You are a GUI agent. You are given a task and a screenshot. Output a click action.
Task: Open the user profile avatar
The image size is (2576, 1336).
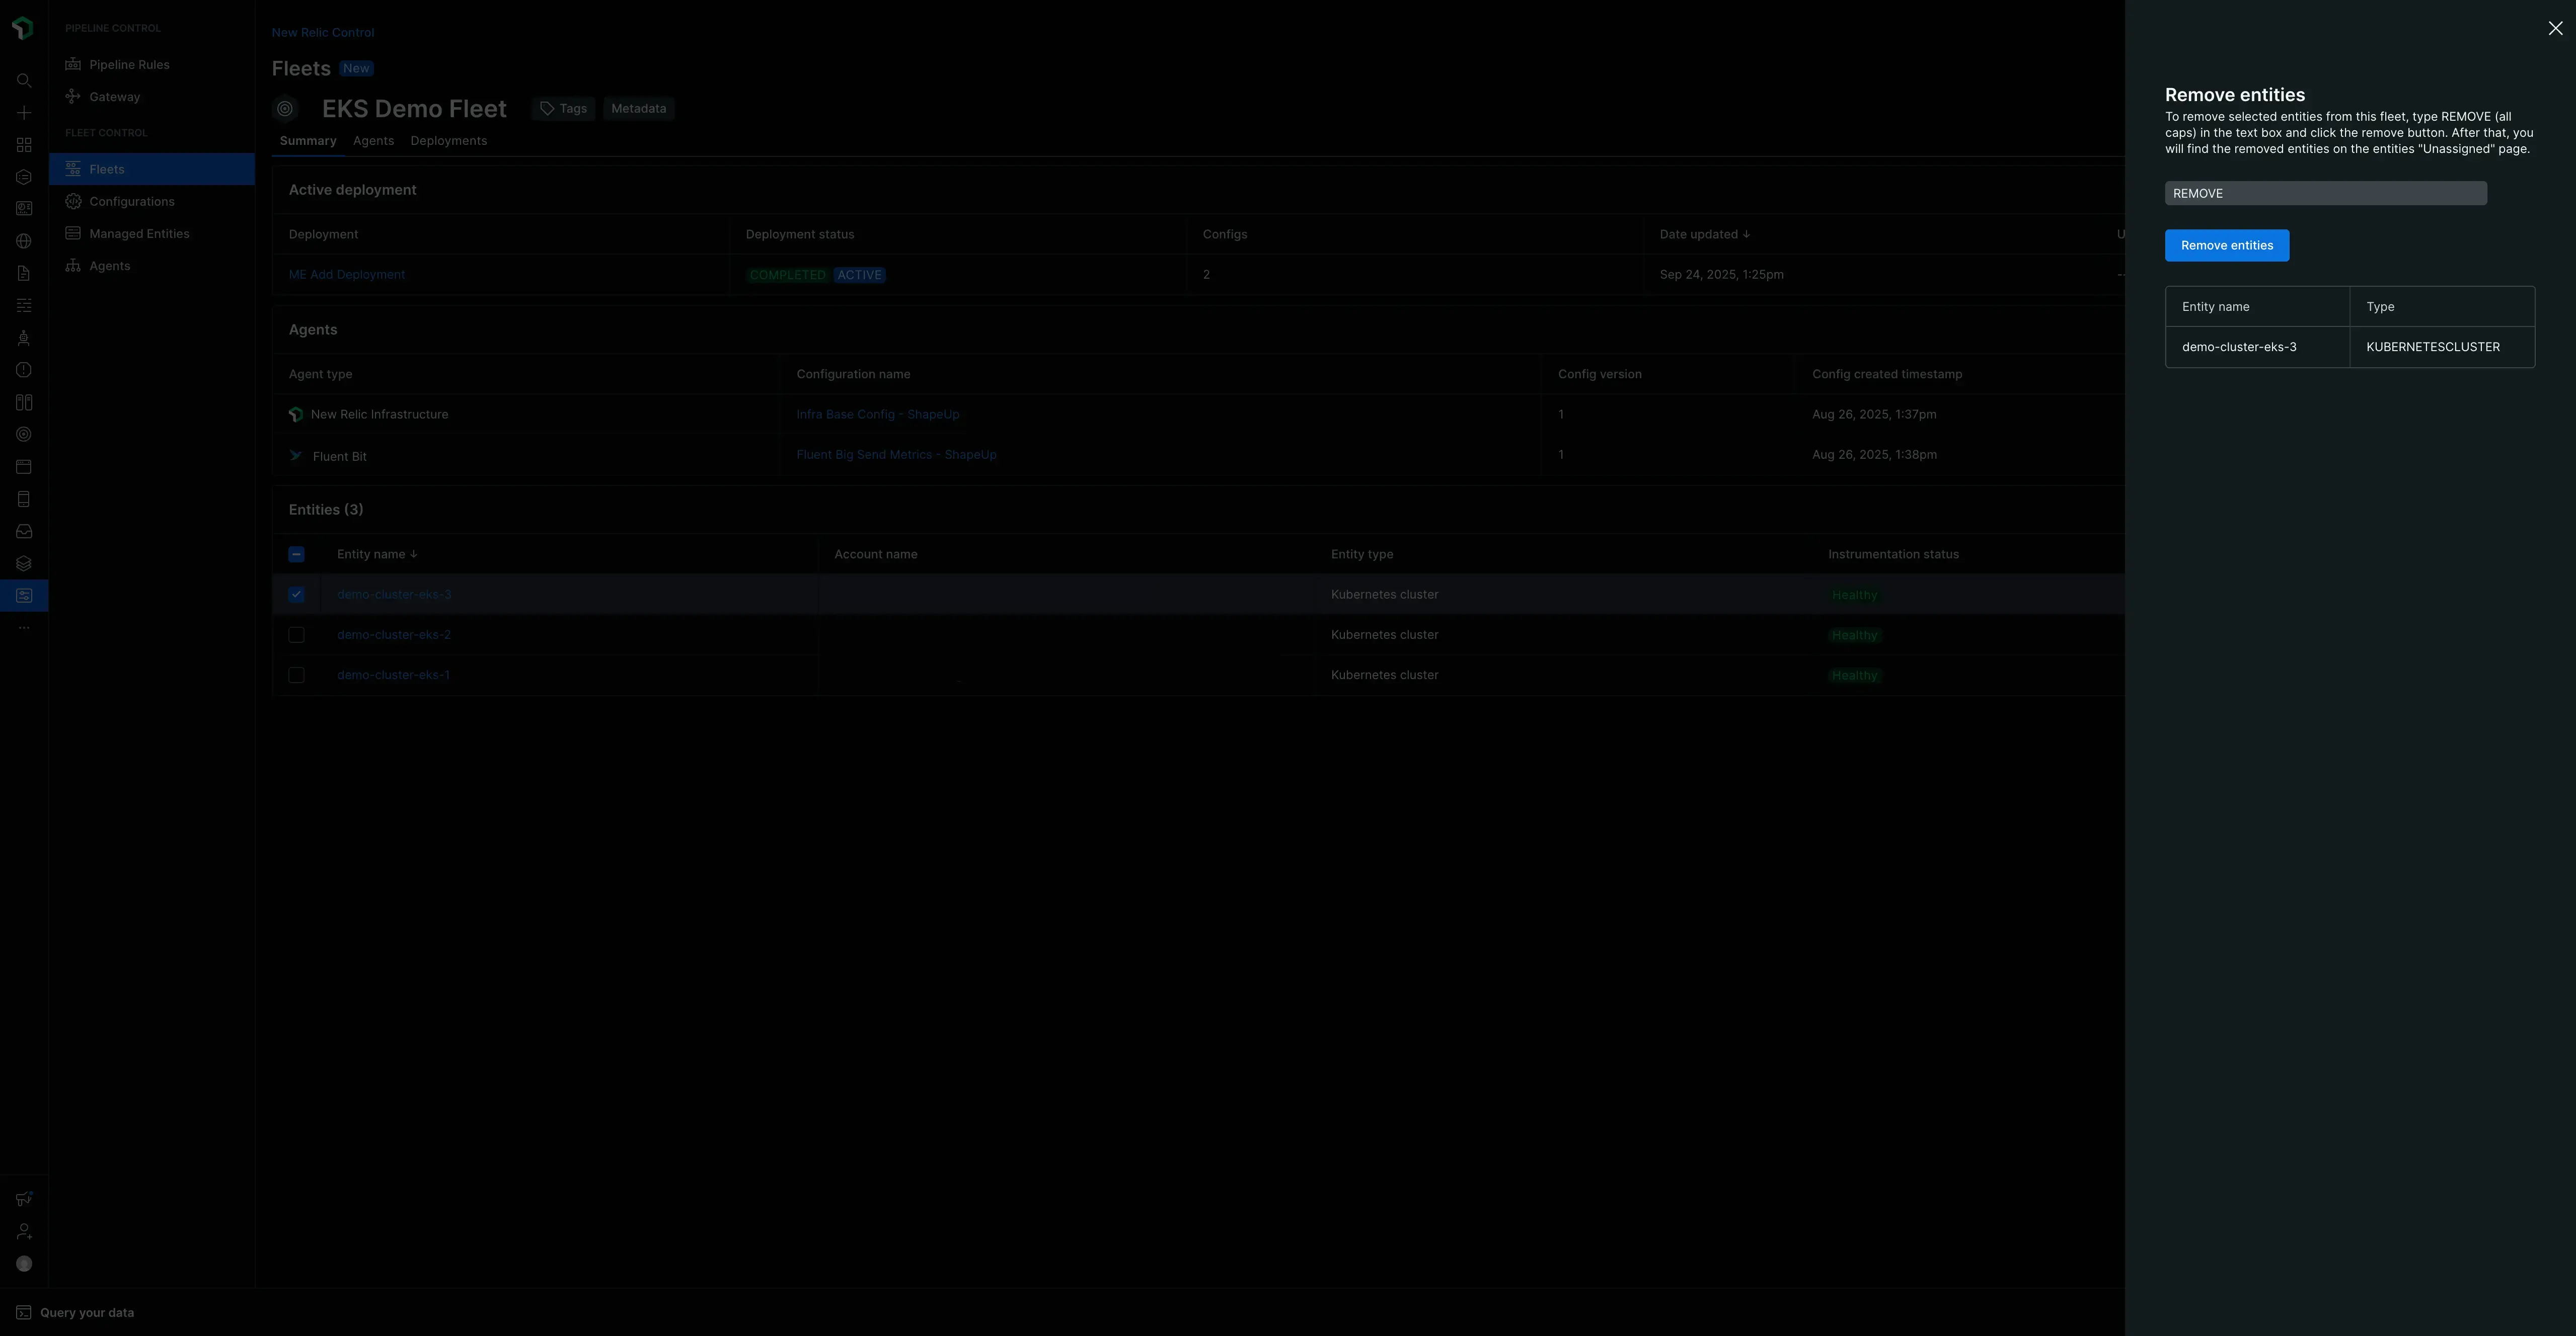pos(23,1263)
